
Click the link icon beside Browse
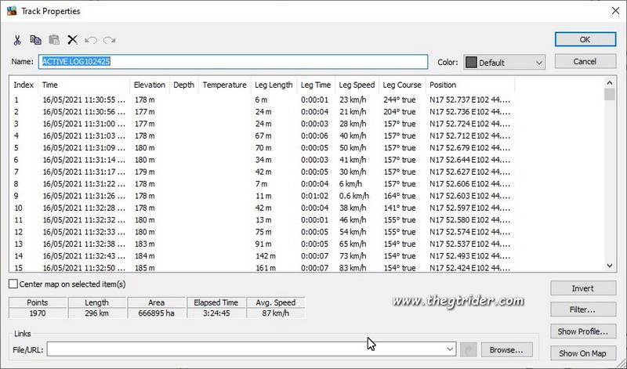point(469,349)
